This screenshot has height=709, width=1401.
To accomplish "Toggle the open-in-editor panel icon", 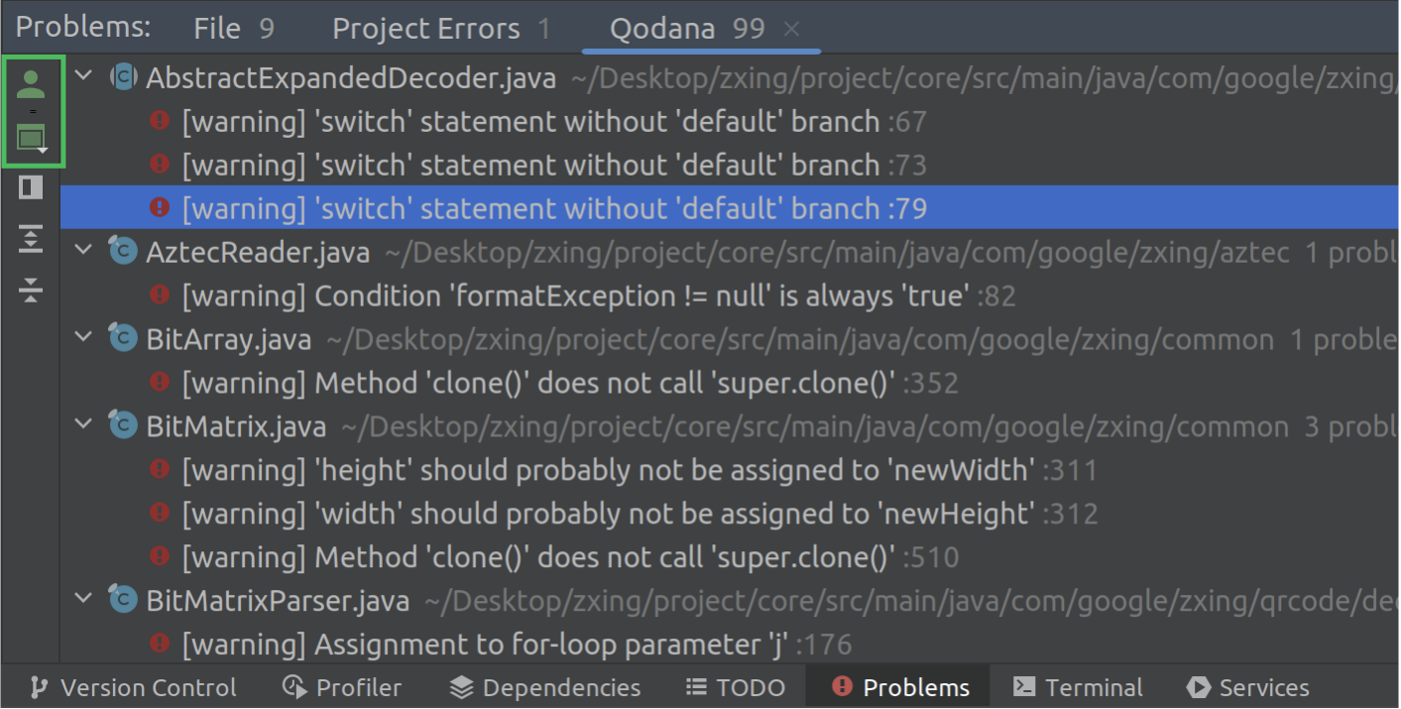I will [31, 186].
